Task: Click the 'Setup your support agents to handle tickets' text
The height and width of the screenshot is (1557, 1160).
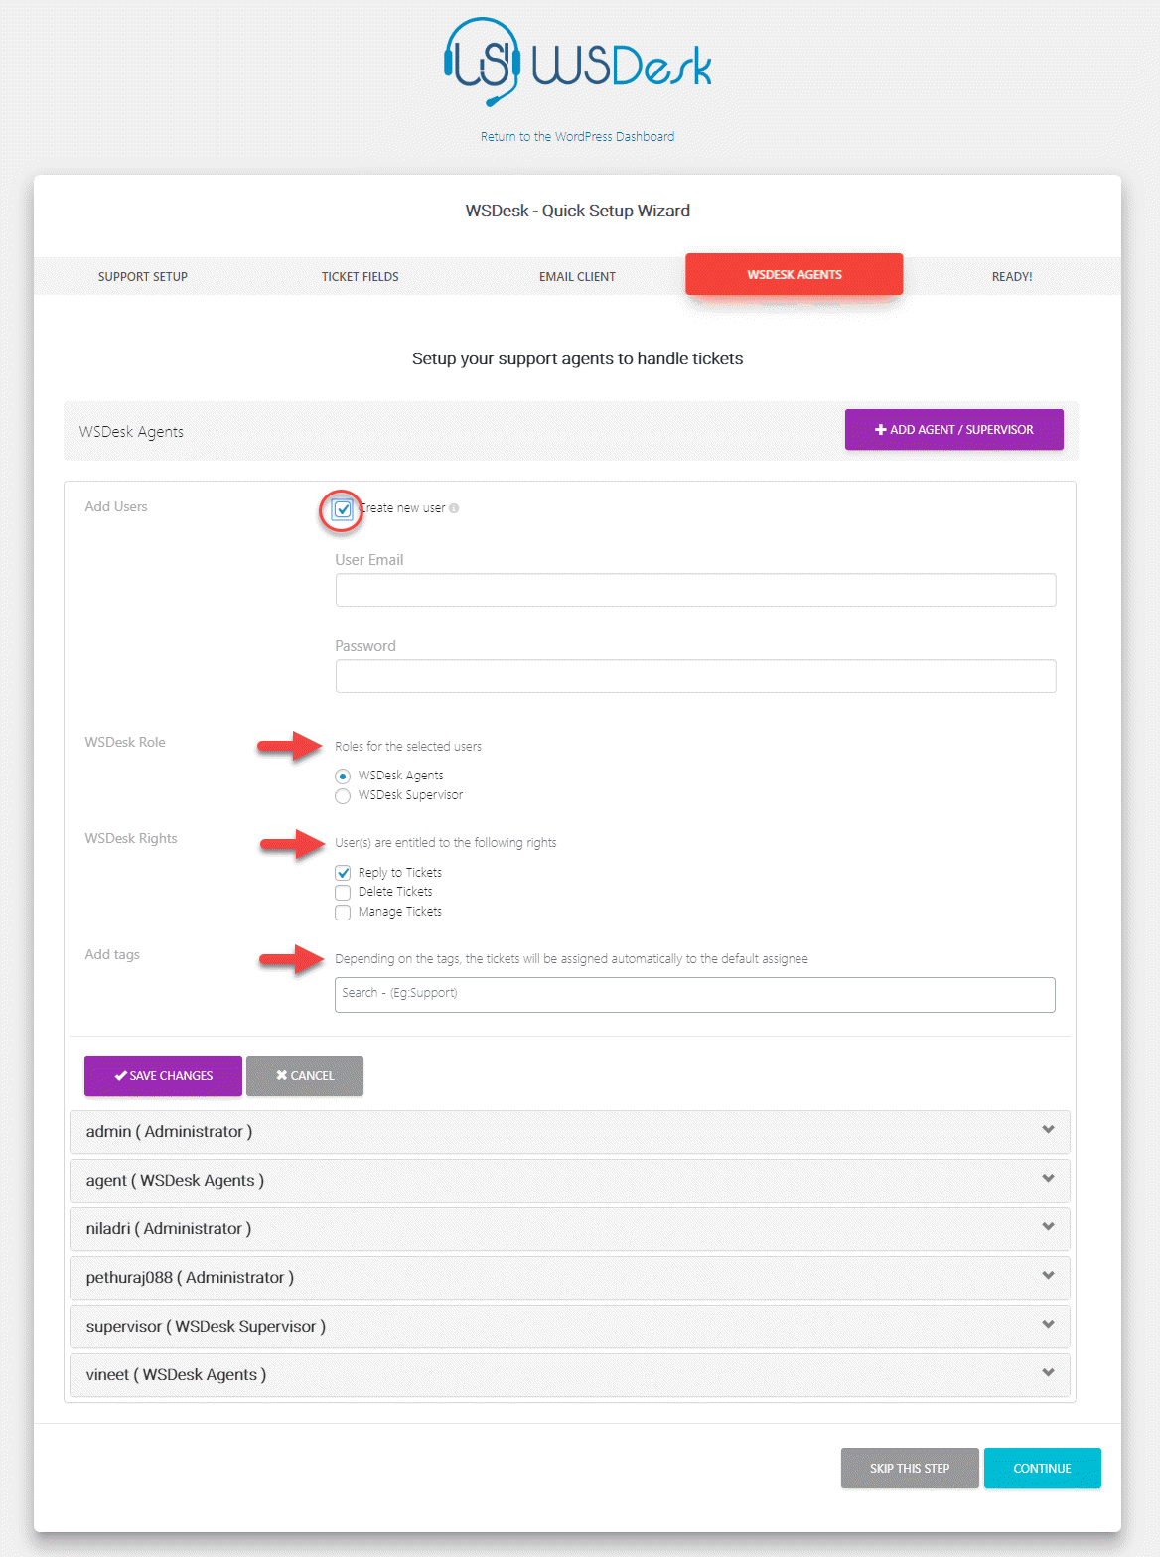Action: [x=578, y=358]
